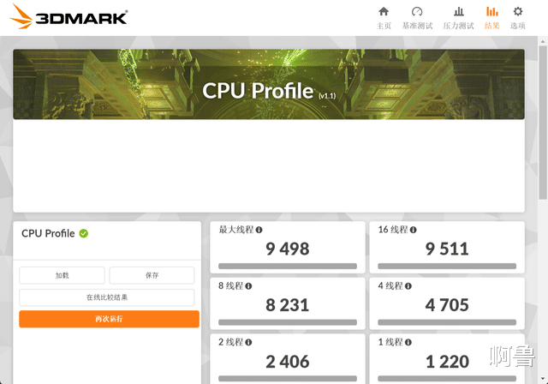Click the 2 线程 score 2 406
548x384 pixels.
click(288, 361)
